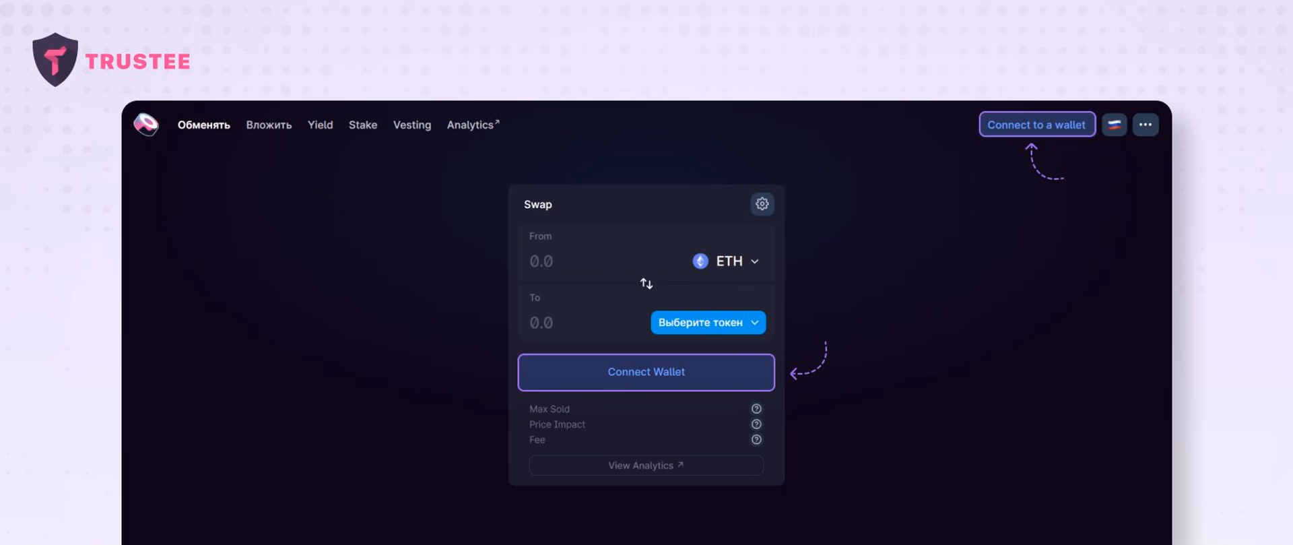The width and height of the screenshot is (1293, 545).
Task: Click the swap direction arrows icon
Action: pyautogui.click(x=646, y=284)
